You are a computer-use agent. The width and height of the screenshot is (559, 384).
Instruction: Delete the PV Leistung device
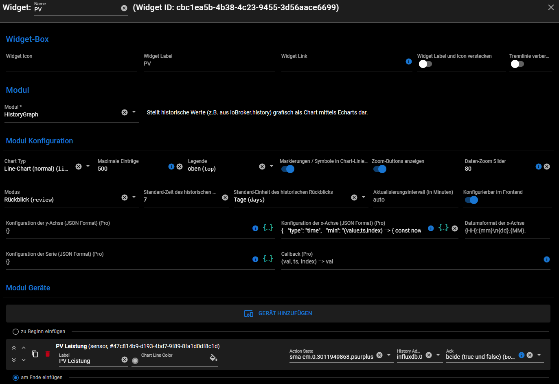click(48, 354)
